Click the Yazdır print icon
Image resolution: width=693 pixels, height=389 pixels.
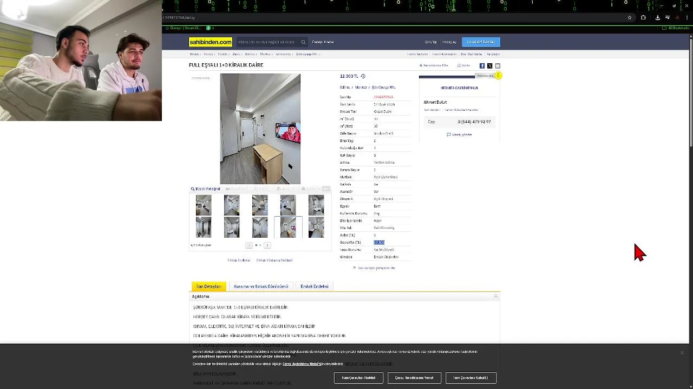coord(463,65)
